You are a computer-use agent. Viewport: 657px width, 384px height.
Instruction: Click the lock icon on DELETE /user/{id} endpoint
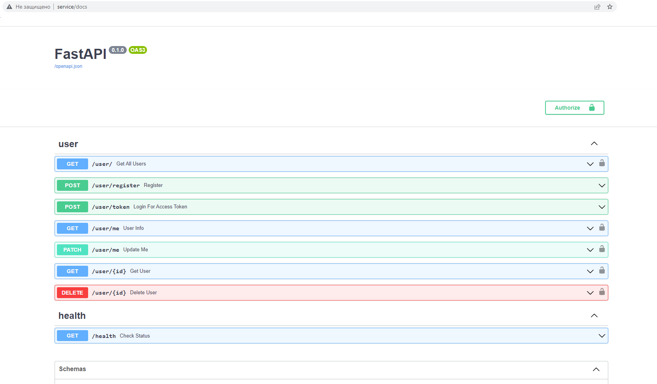pyautogui.click(x=602, y=292)
